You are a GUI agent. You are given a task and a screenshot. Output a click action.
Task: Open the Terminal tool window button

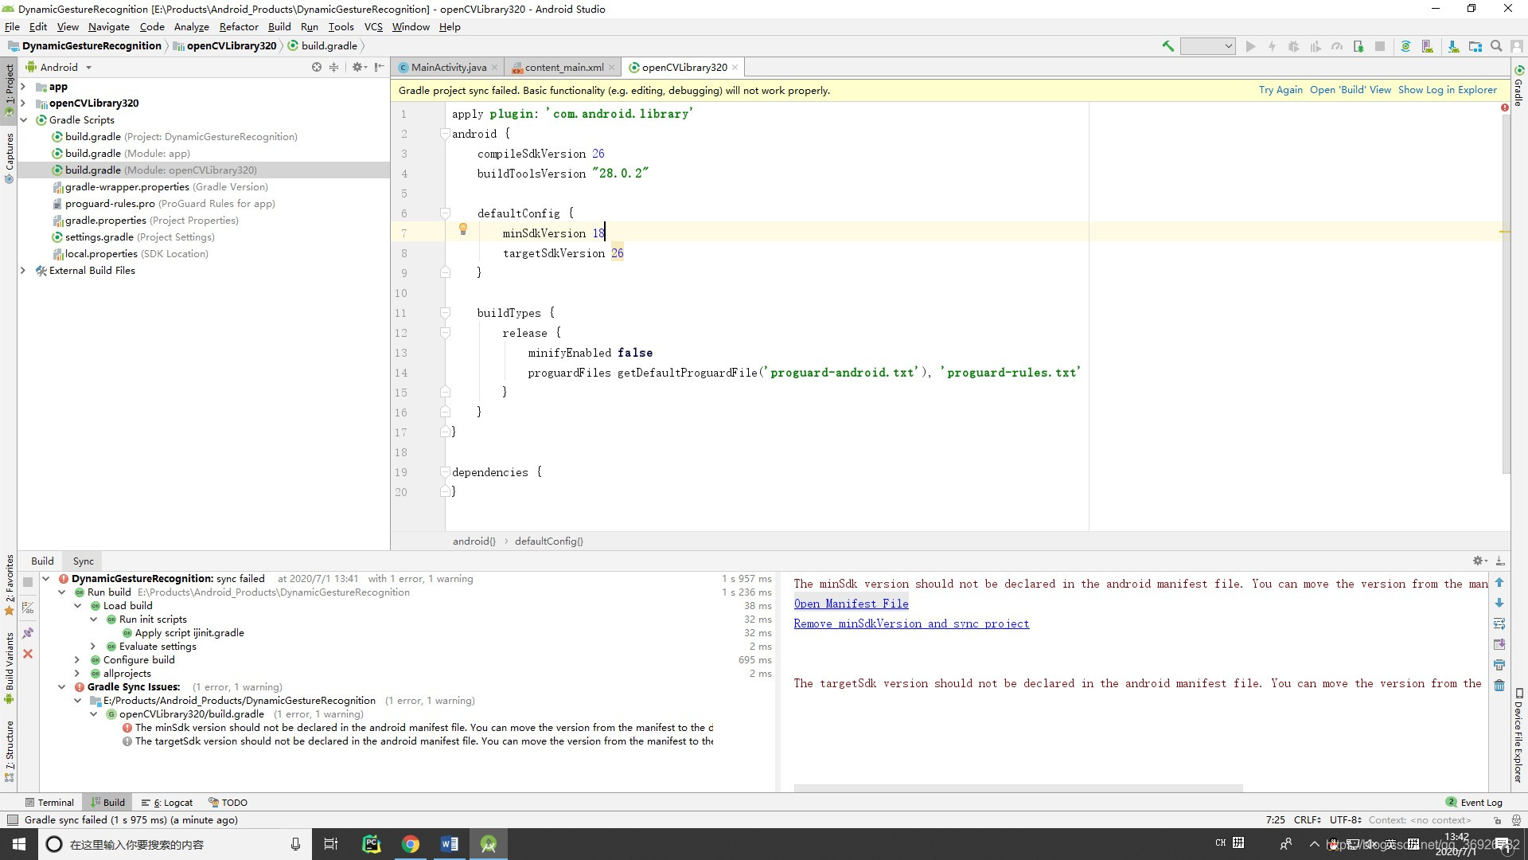pyautogui.click(x=49, y=803)
